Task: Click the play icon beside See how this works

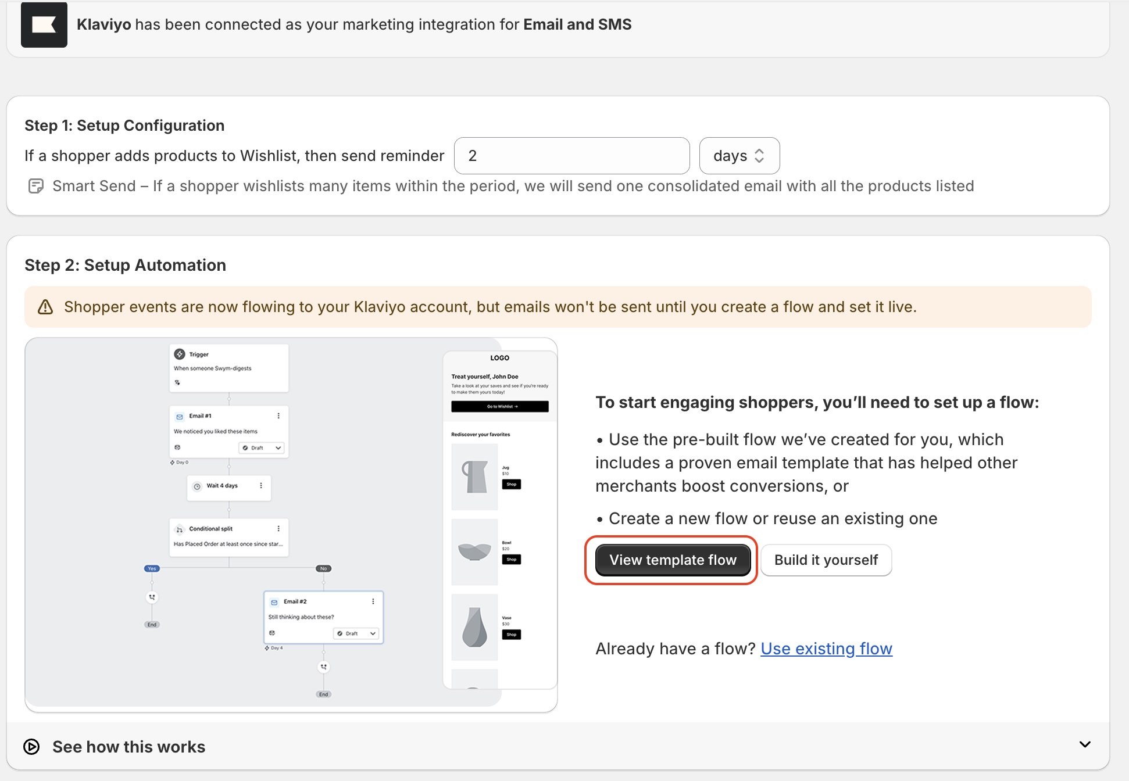Action: [31, 747]
